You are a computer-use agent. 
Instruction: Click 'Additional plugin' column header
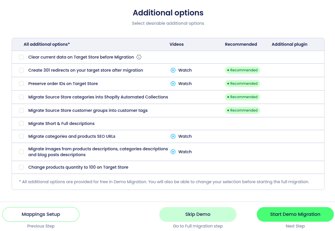[289, 44]
